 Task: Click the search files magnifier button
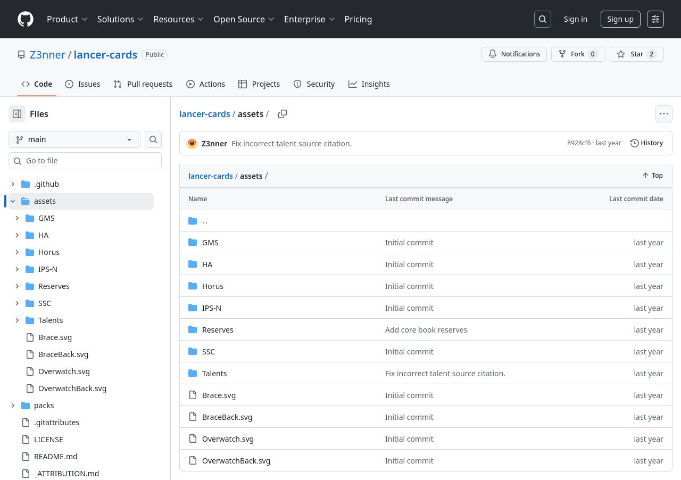click(153, 139)
